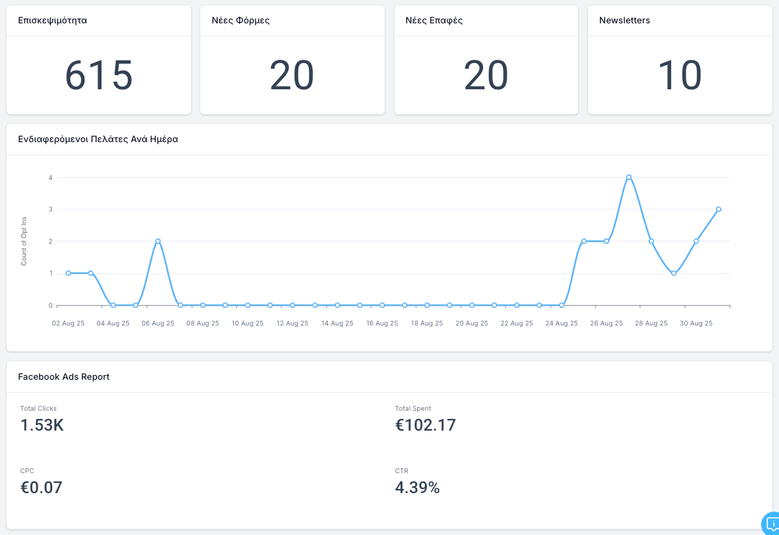The height and width of the screenshot is (535, 779).
Task: Select the Νέες Φόρμες card value 20
Action: [292, 76]
